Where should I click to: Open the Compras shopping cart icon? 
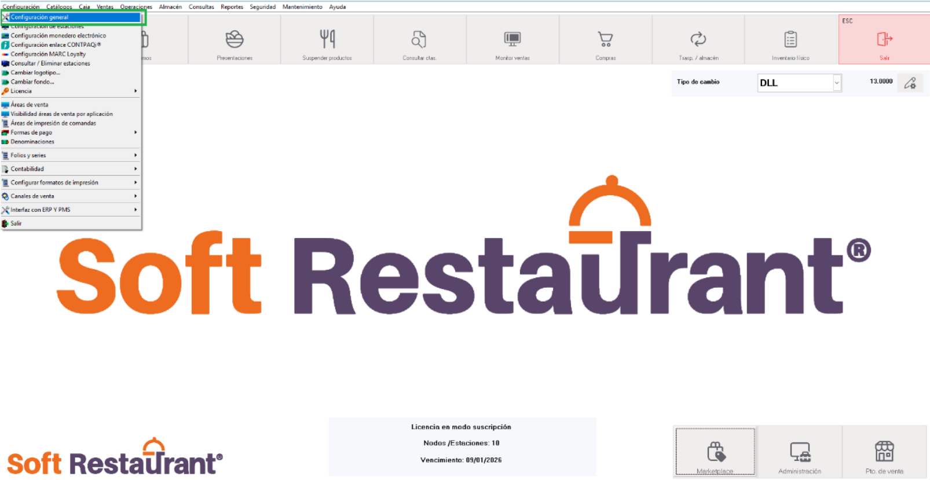[x=605, y=39]
